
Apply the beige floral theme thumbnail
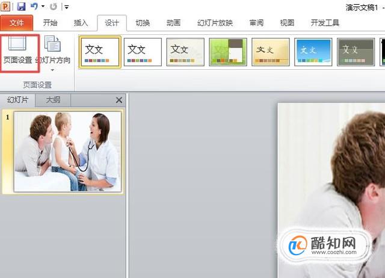point(185,52)
